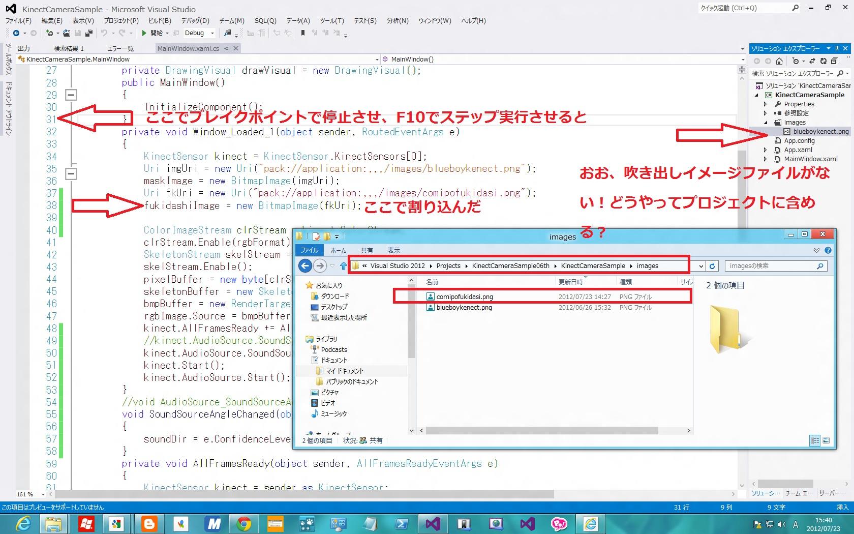Switch to the エラー一覧 tab

click(120, 48)
